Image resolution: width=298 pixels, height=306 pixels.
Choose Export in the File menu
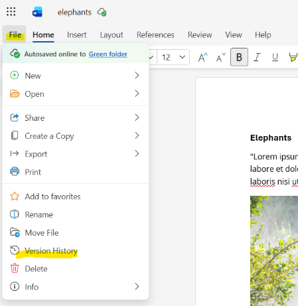(76, 154)
